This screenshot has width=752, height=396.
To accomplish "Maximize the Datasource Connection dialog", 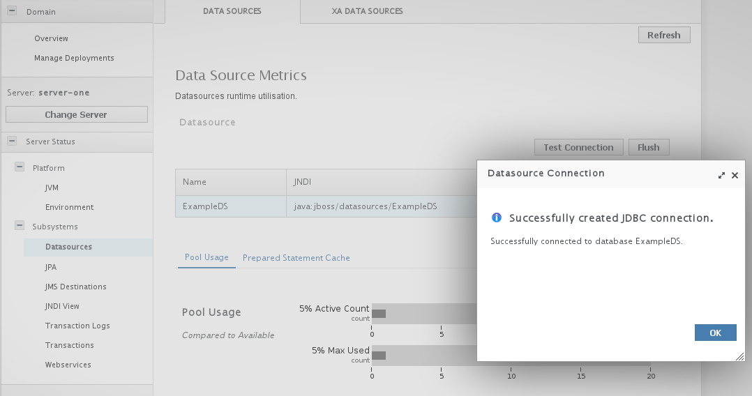I will pyautogui.click(x=722, y=176).
